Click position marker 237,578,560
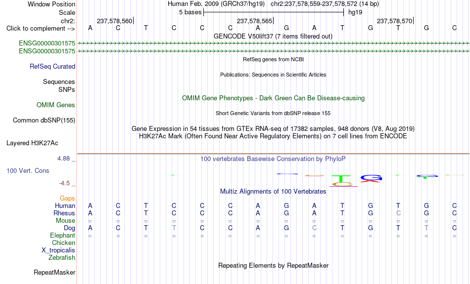 (x=115, y=21)
